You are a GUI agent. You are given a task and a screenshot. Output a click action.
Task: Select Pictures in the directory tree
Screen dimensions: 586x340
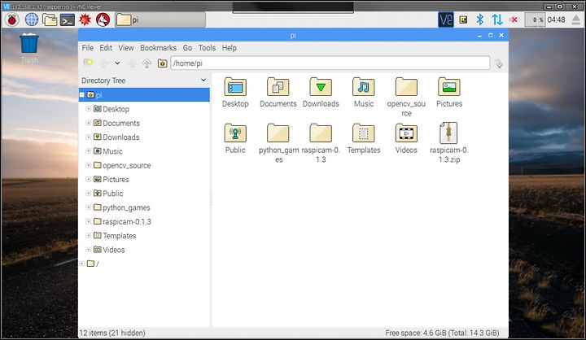coord(116,179)
